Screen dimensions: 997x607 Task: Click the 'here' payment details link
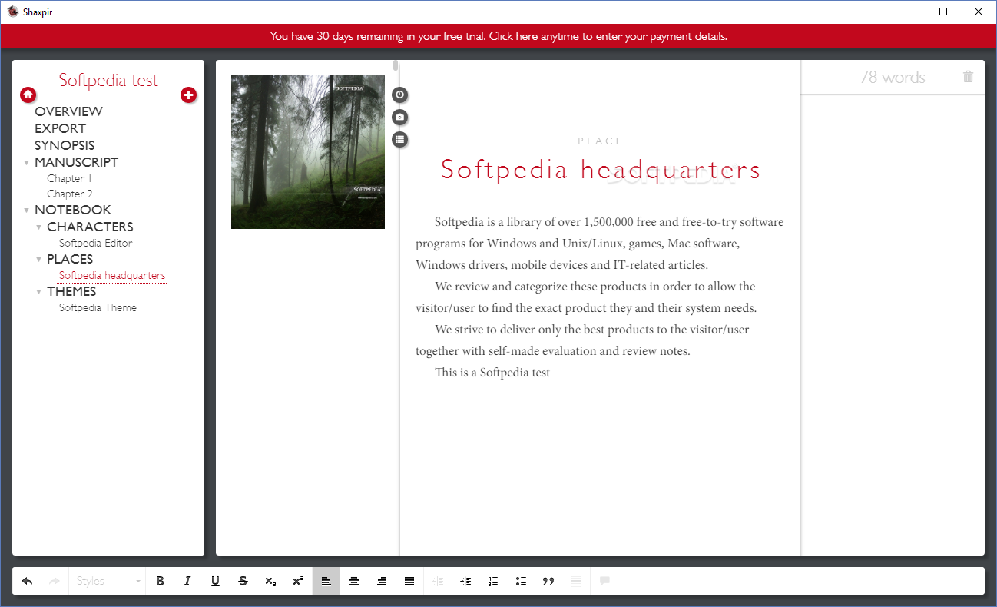(x=526, y=36)
